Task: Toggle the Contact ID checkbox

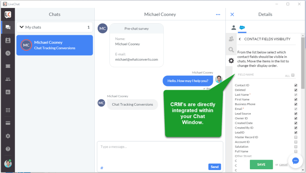Action: point(296,85)
